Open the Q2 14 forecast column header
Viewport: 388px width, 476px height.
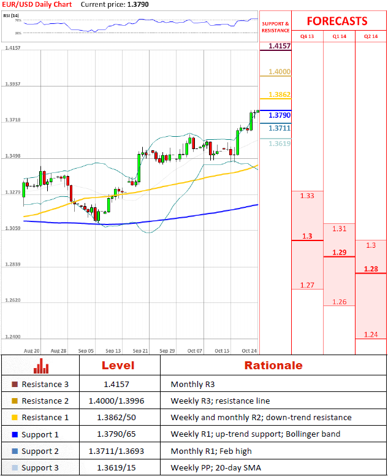(371, 37)
